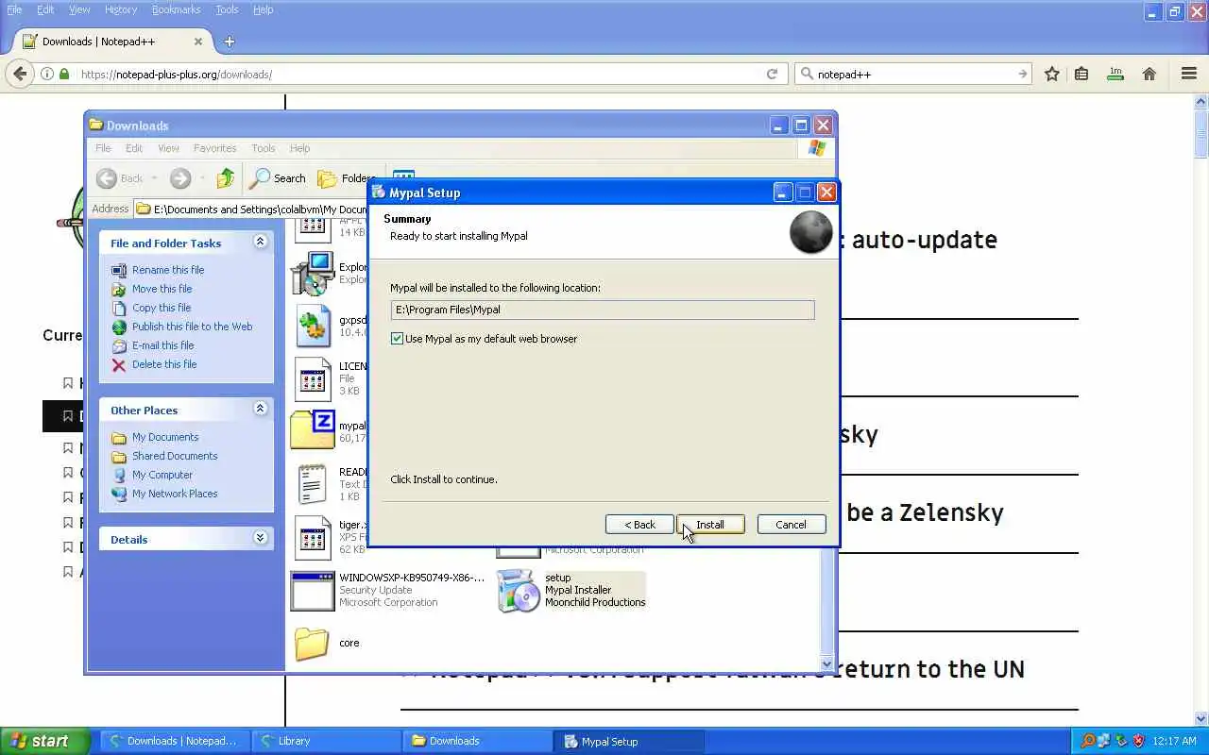Open the browser File menu

(x=14, y=9)
